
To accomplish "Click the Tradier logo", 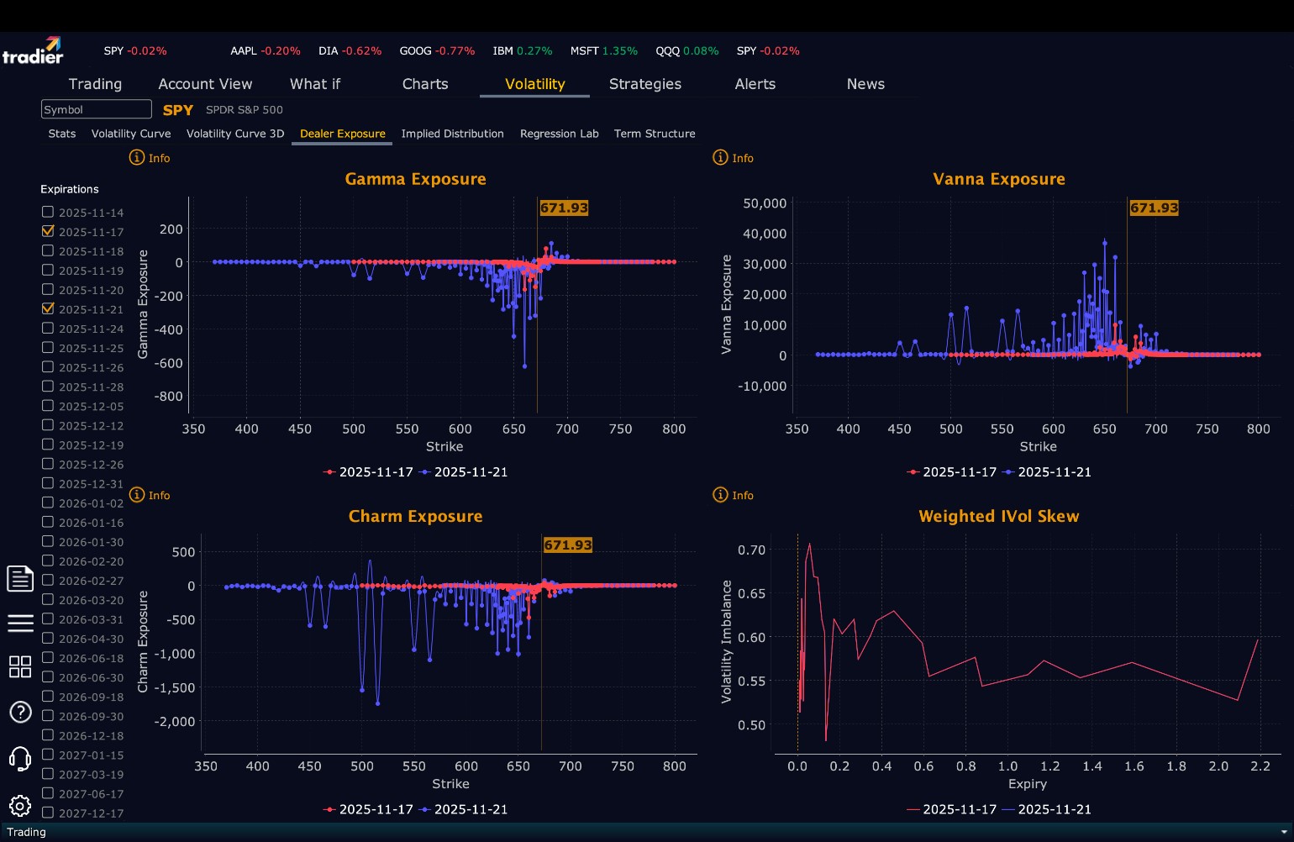I will 33,50.
